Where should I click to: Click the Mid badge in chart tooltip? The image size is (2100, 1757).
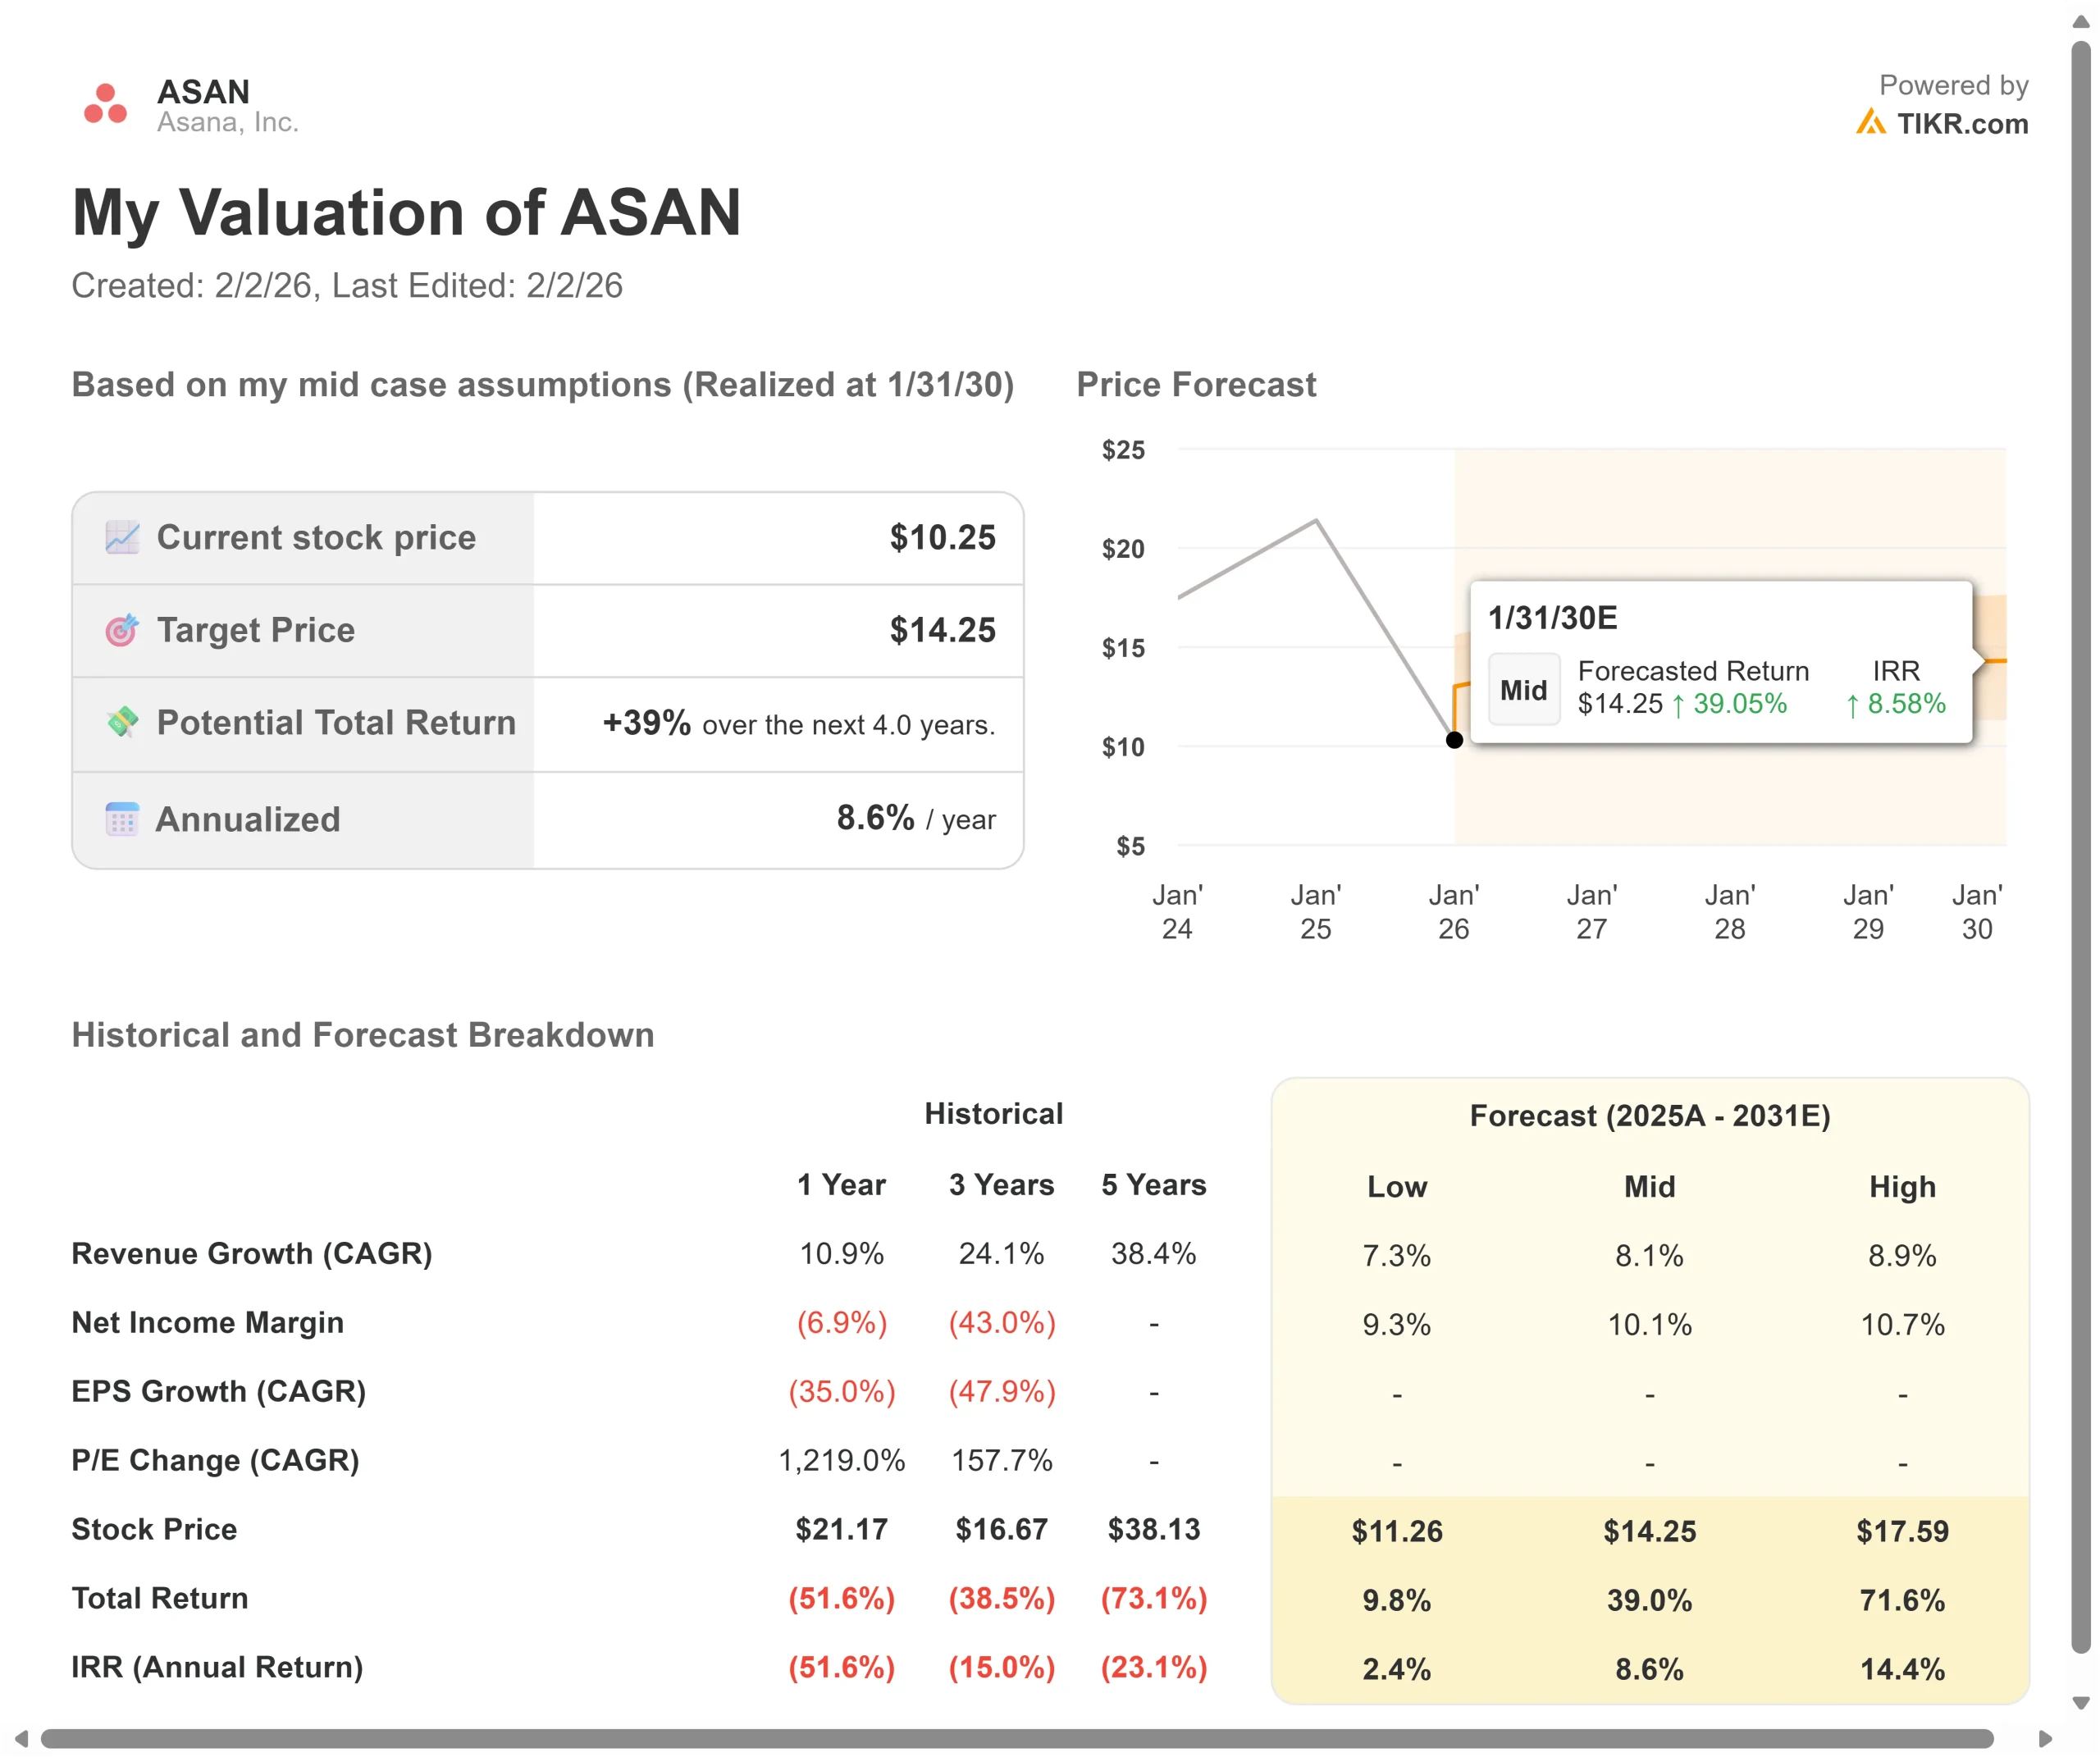(x=1523, y=690)
